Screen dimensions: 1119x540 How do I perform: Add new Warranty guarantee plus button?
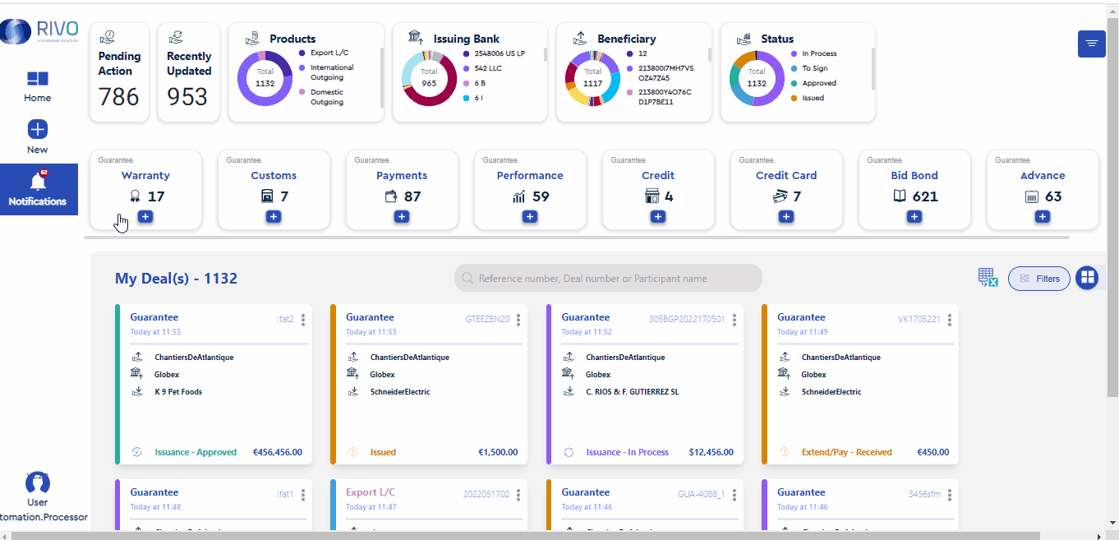tap(145, 216)
